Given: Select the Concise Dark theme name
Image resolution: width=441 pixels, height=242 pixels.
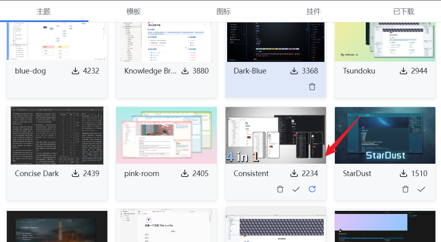Looking at the screenshot, I should click(37, 173).
